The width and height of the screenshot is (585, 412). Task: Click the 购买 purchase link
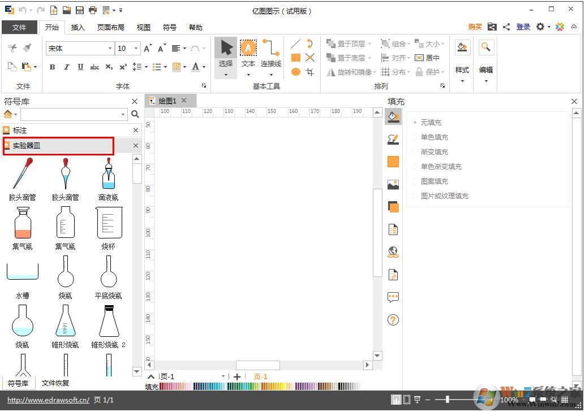coord(475,27)
